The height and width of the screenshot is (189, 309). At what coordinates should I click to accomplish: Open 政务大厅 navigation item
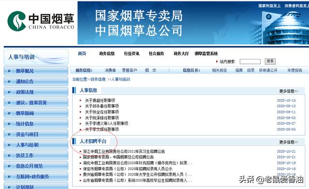pyautogui.click(x=181, y=54)
